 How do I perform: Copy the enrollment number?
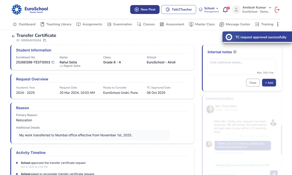pos(53,62)
